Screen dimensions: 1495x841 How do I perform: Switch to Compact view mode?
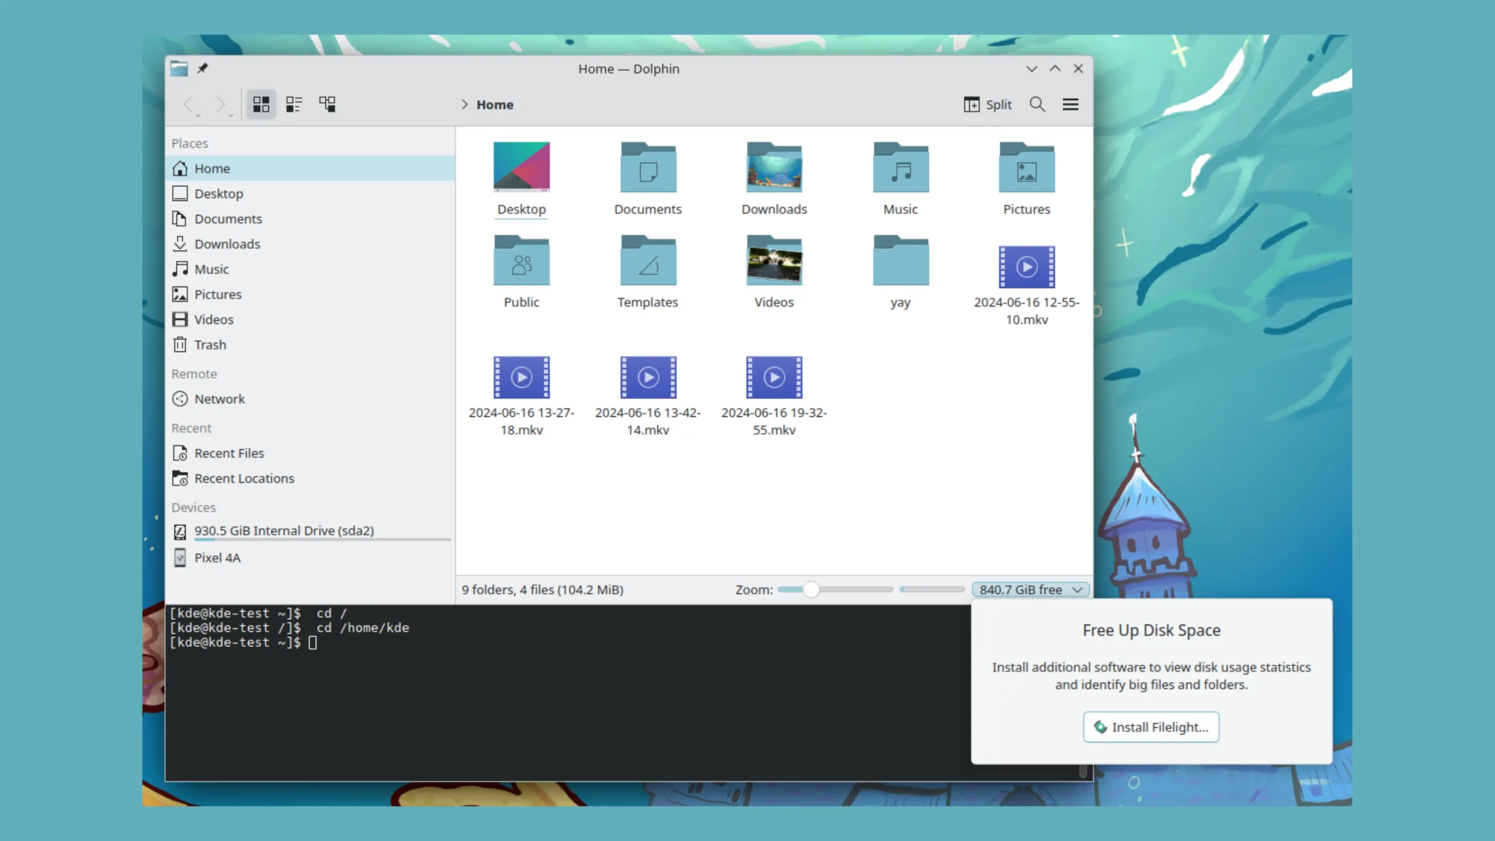(x=294, y=105)
